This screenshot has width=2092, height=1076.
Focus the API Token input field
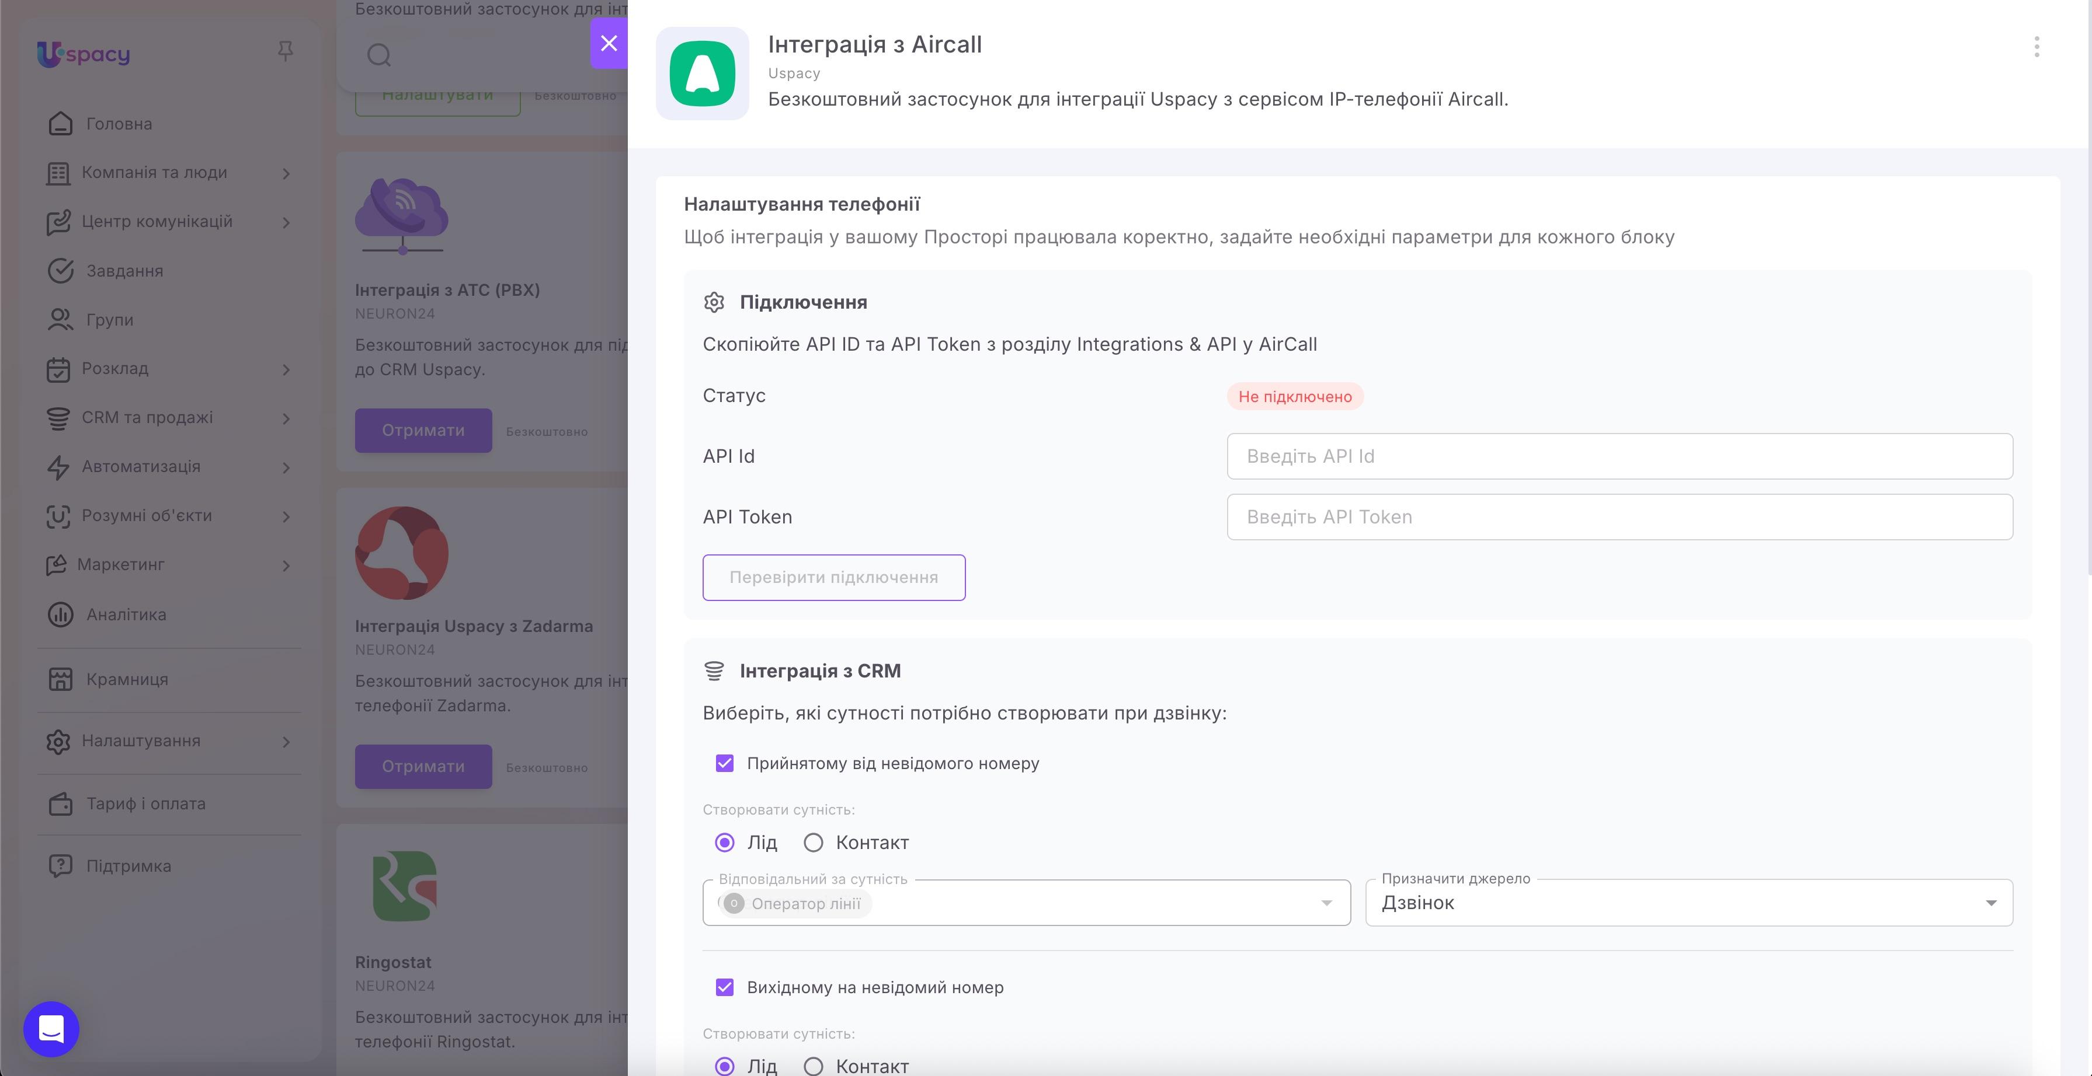pyautogui.click(x=1620, y=517)
